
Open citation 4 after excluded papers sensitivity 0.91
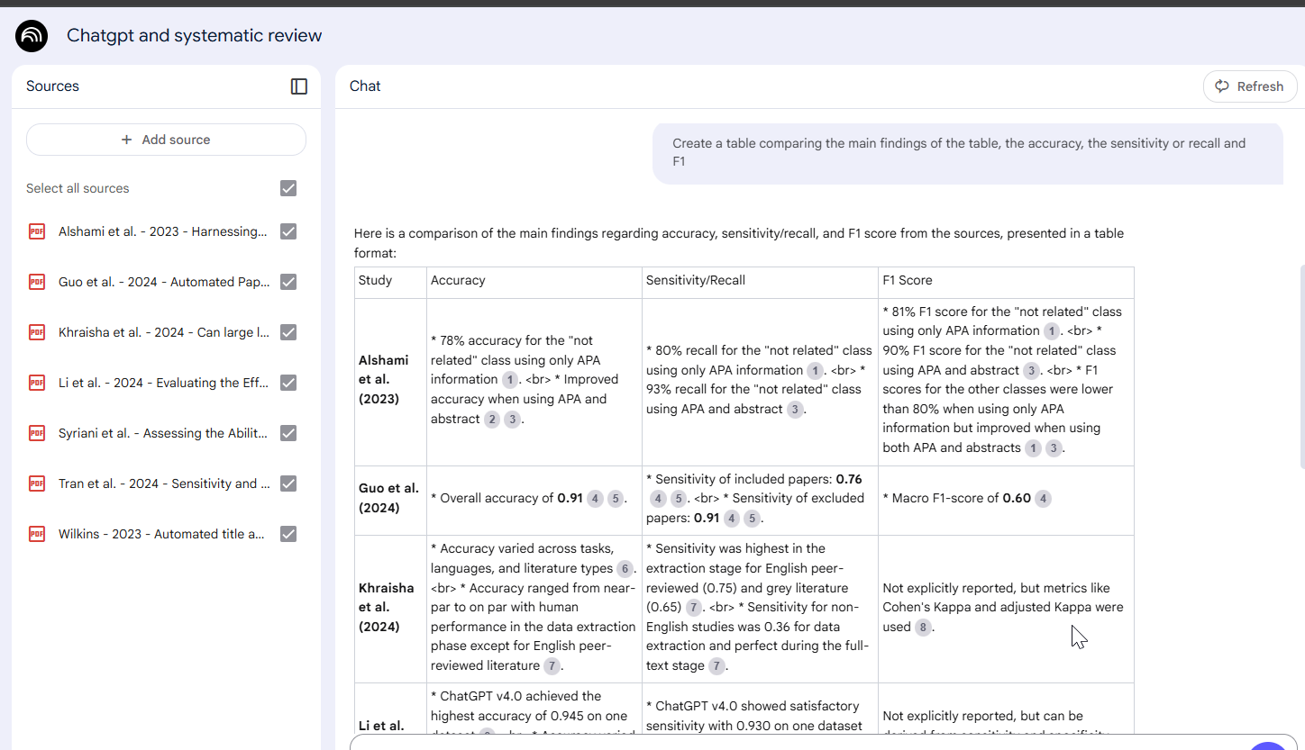[x=732, y=518]
